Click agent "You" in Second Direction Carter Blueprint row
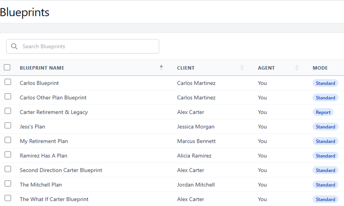This screenshot has width=344, height=206. pos(262,170)
